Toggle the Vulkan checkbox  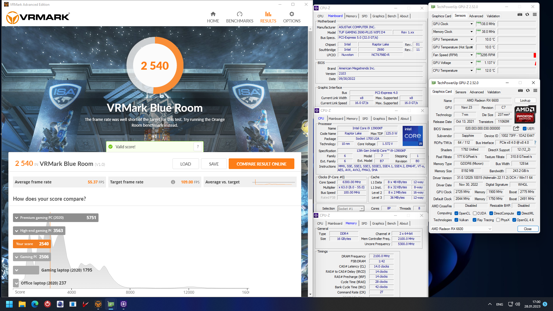[x=456, y=220]
